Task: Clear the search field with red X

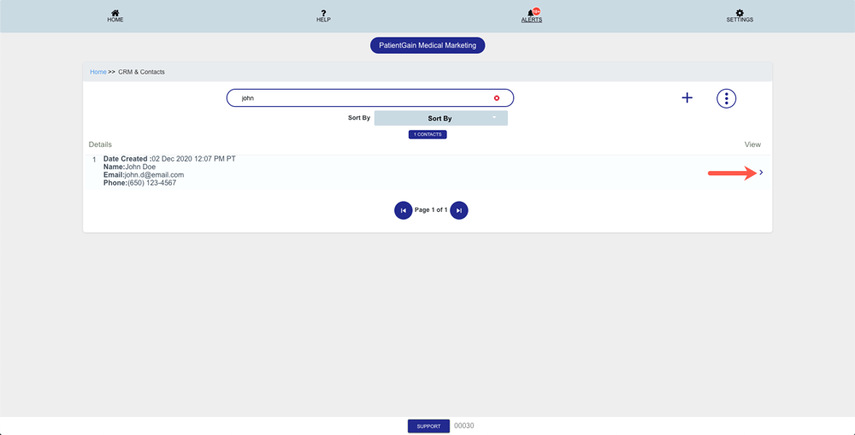Action: pos(496,98)
